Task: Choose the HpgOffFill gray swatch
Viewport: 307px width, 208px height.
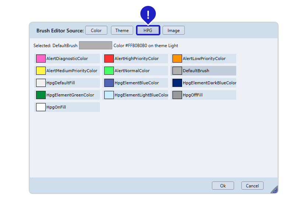Action: point(177,95)
